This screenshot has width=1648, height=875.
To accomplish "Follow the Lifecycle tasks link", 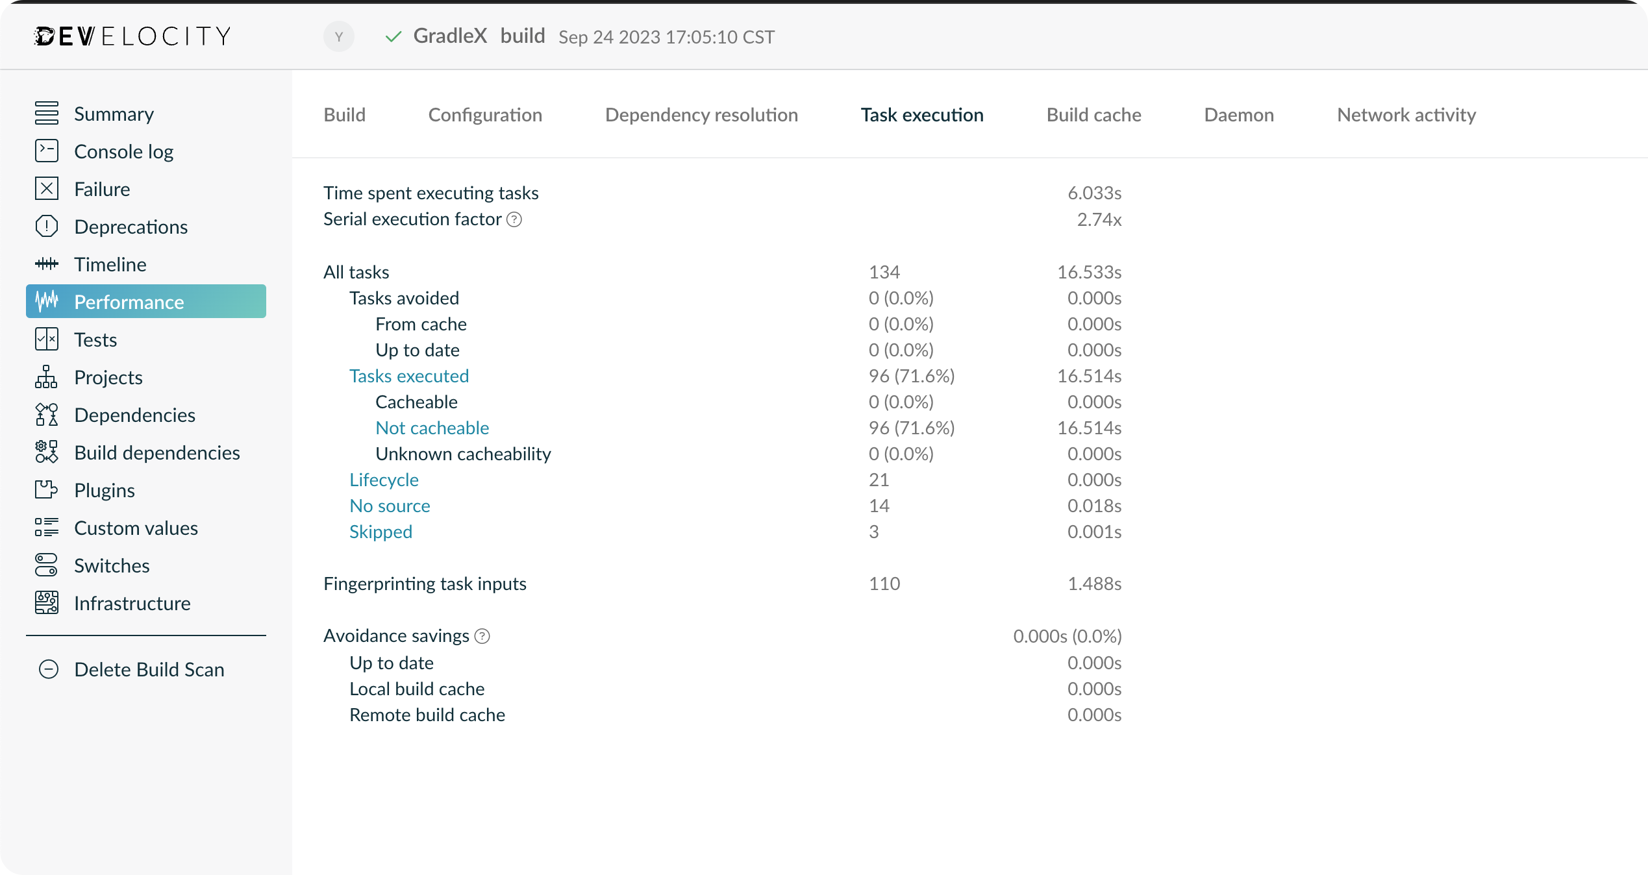I will point(384,480).
